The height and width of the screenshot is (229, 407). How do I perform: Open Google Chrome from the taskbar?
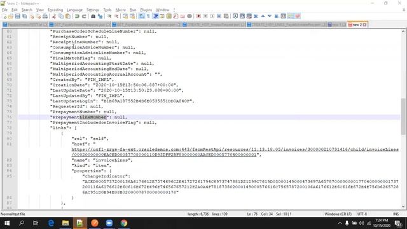(124, 223)
